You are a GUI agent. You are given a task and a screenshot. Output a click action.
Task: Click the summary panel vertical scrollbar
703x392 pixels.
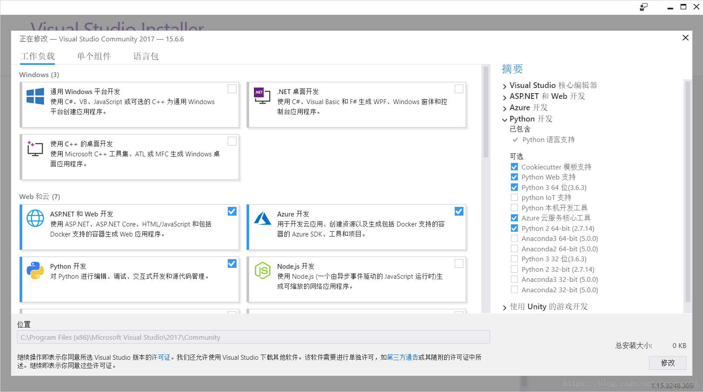[x=688, y=192]
